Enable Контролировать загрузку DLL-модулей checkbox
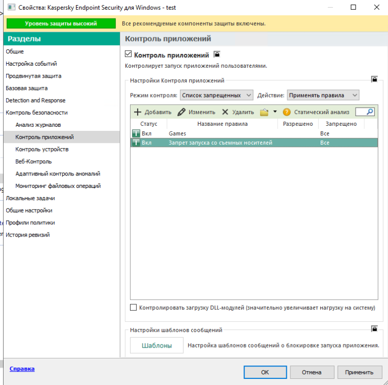Image resolution: width=388 pixels, height=385 pixels. [134, 307]
